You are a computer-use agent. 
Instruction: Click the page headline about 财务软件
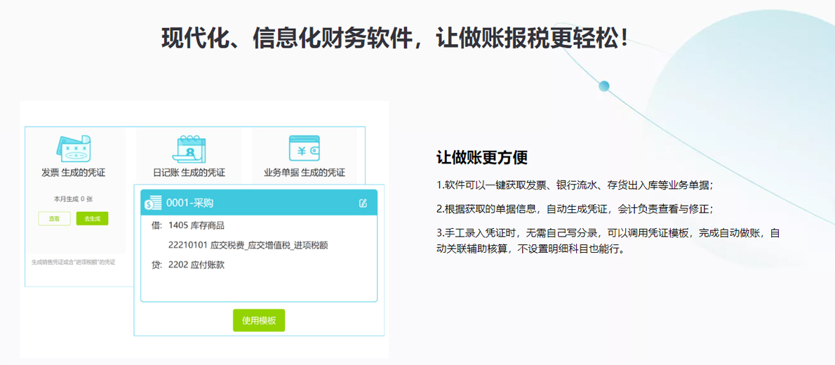pos(395,37)
